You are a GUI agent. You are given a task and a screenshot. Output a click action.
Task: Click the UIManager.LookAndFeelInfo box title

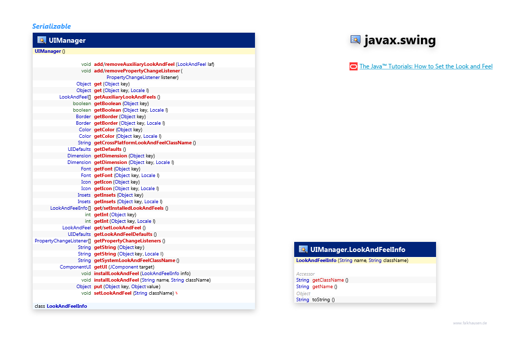click(x=358, y=249)
